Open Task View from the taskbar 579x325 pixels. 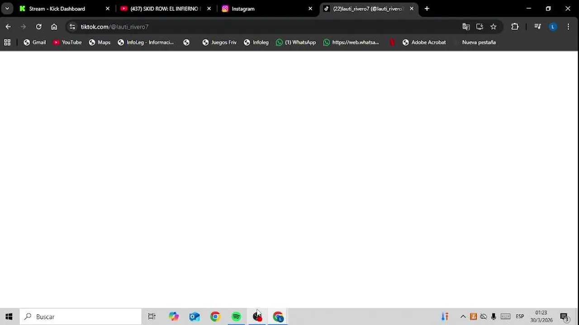152,317
